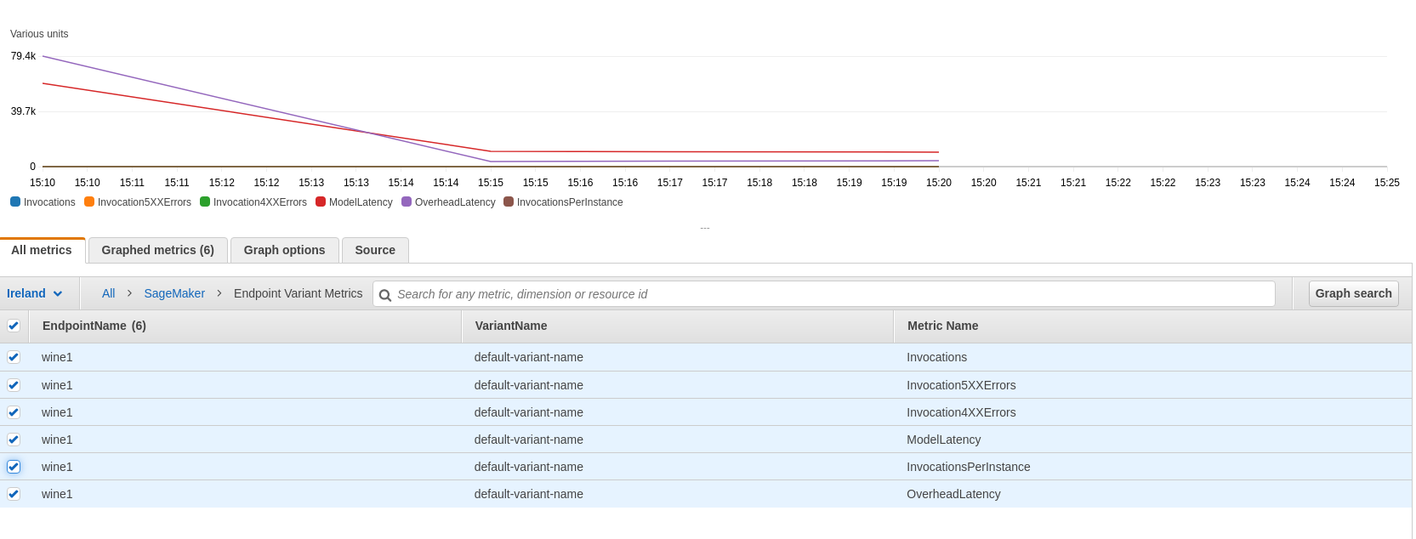The width and height of the screenshot is (1416, 539).
Task: Click the ModelLatency metric name cell
Action: [943, 440]
